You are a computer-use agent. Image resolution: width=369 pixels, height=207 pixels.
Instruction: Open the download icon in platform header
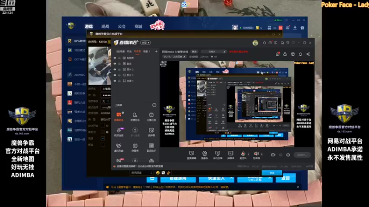pyautogui.click(x=295, y=28)
